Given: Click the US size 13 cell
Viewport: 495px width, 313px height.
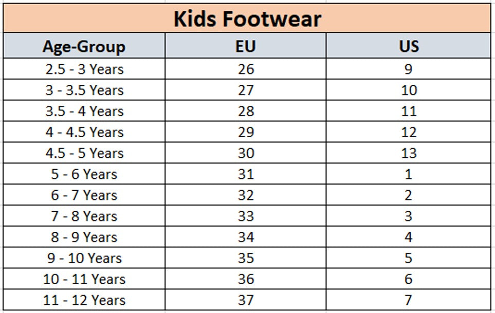Looking at the screenshot, I should point(409,153).
